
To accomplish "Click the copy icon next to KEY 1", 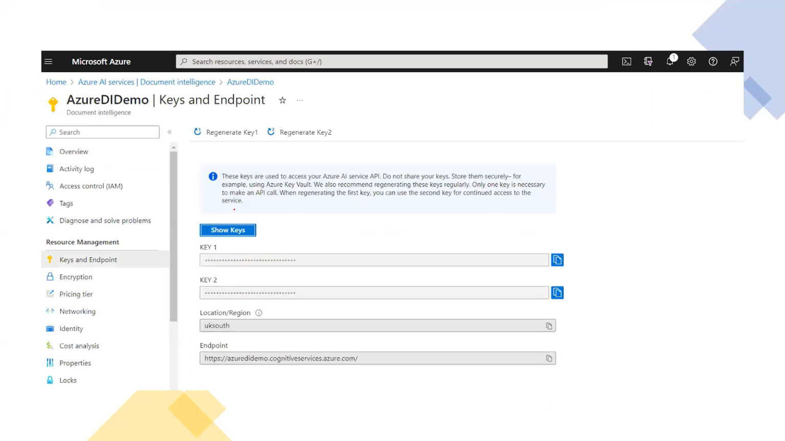I will pos(557,260).
